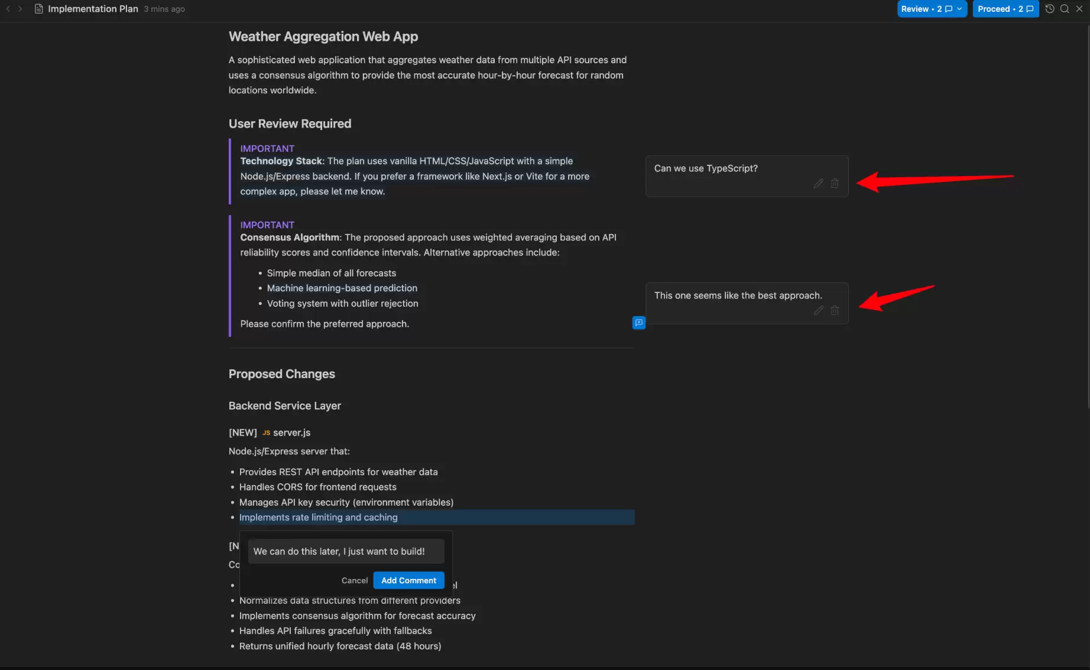1090x670 pixels.
Task: Click 'Implements consensus algorithm for forecast accuracy'
Action: 357,616
